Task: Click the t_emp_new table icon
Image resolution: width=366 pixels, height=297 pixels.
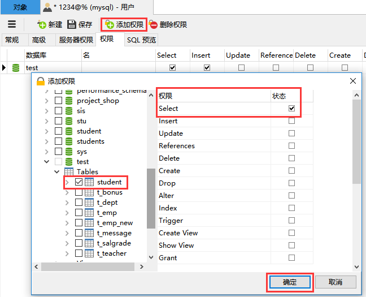Action: [89, 223]
